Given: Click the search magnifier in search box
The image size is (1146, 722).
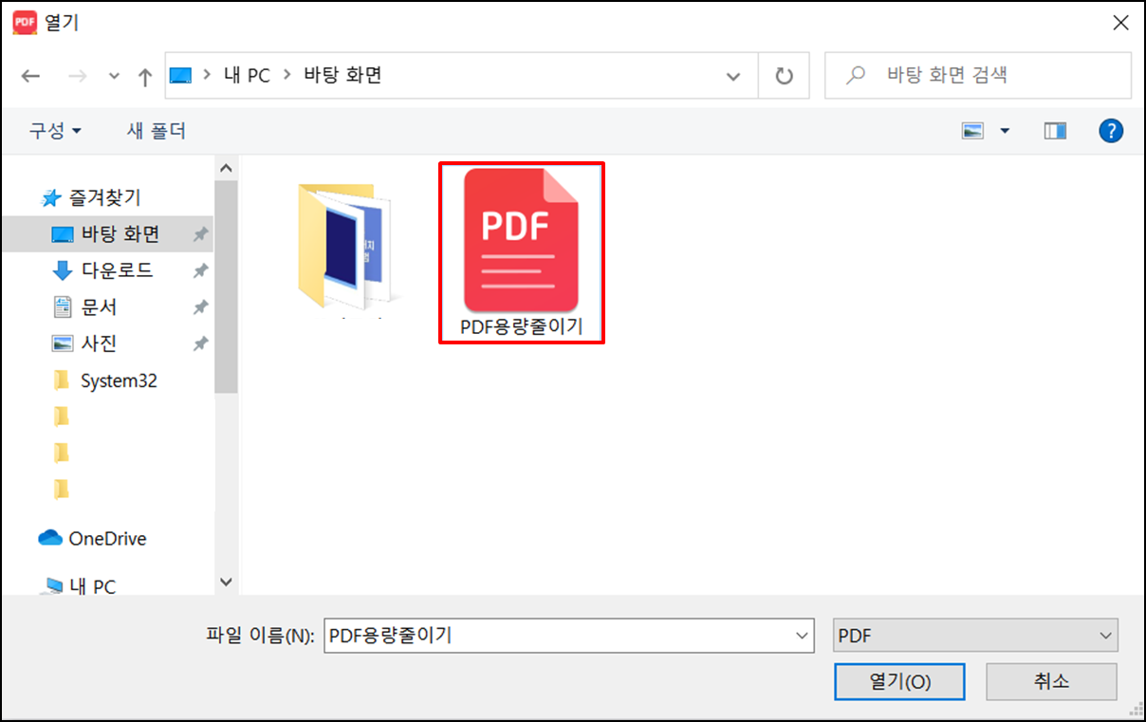Looking at the screenshot, I should 857,76.
